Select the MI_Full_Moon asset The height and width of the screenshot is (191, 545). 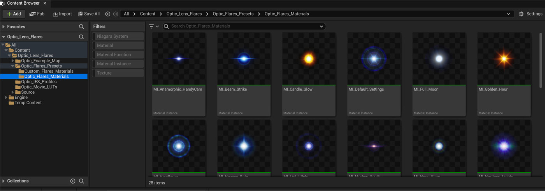(x=439, y=74)
